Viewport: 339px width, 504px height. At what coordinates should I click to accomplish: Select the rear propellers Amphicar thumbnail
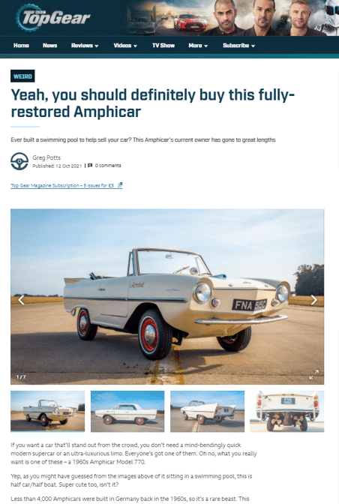287,411
